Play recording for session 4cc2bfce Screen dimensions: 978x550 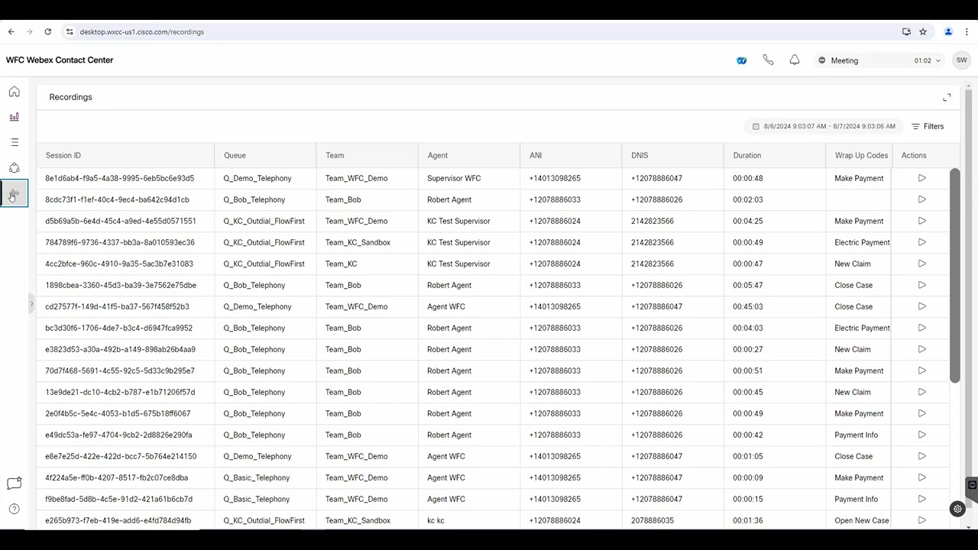coord(921,264)
